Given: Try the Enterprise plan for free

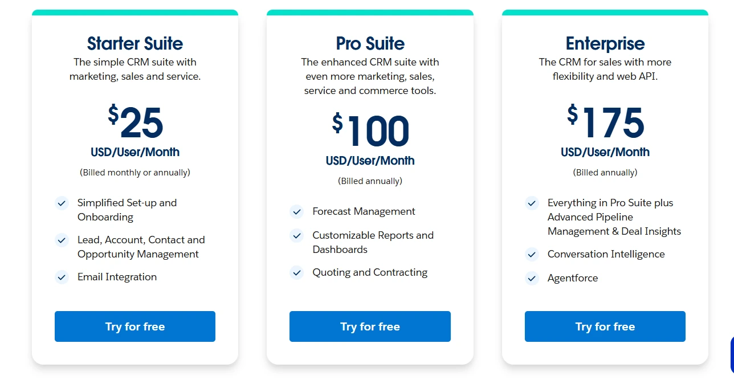Looking at the screenshot, I should [x=605, y=326].
